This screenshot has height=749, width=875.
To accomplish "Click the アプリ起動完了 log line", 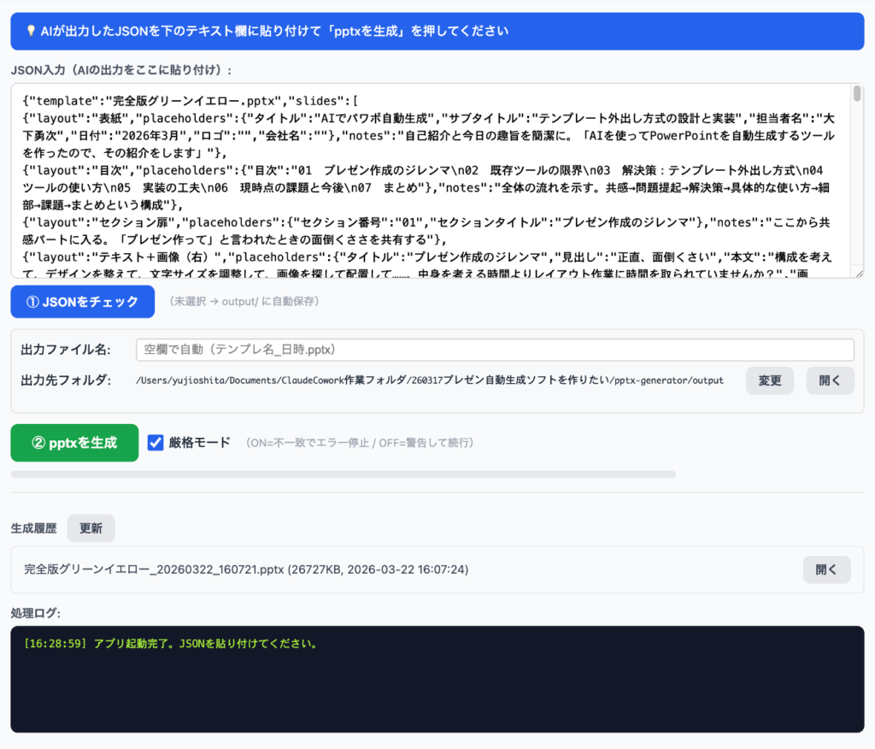I will click(x=171, y=643).
